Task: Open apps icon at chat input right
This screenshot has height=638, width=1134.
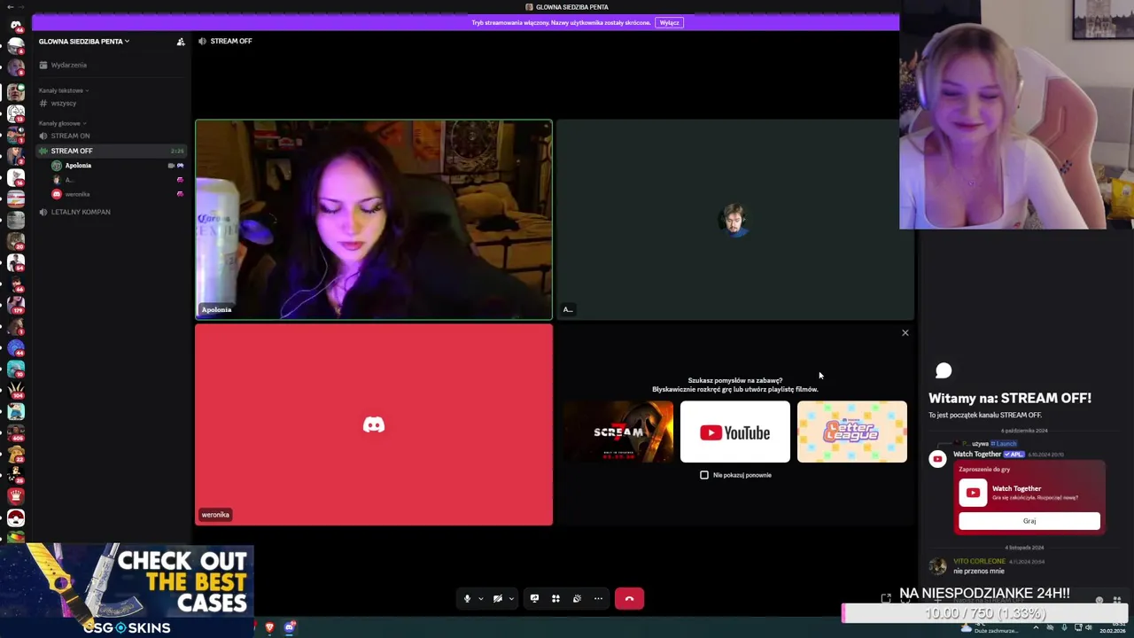Action: (x=1116, y=600)
